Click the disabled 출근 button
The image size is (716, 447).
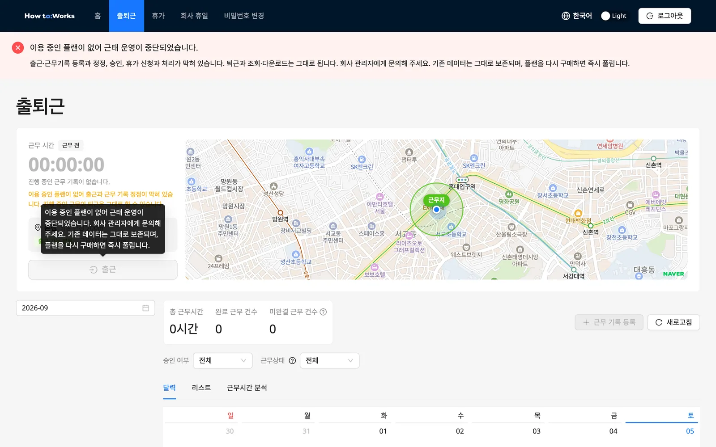click(x=103, y=270)
